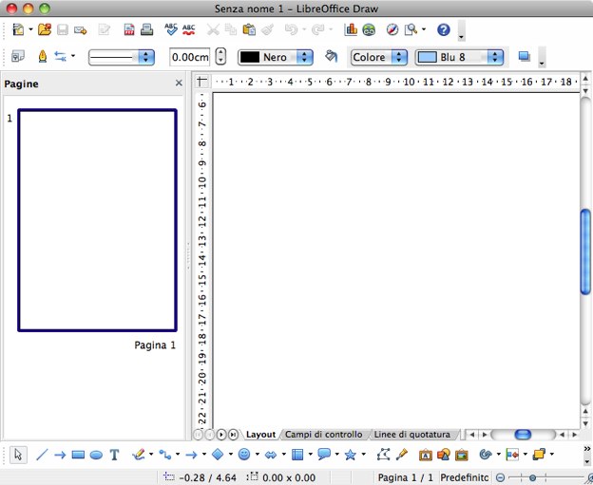Click the zoom out minus button
Screen dimensions: 593x485
500,477
